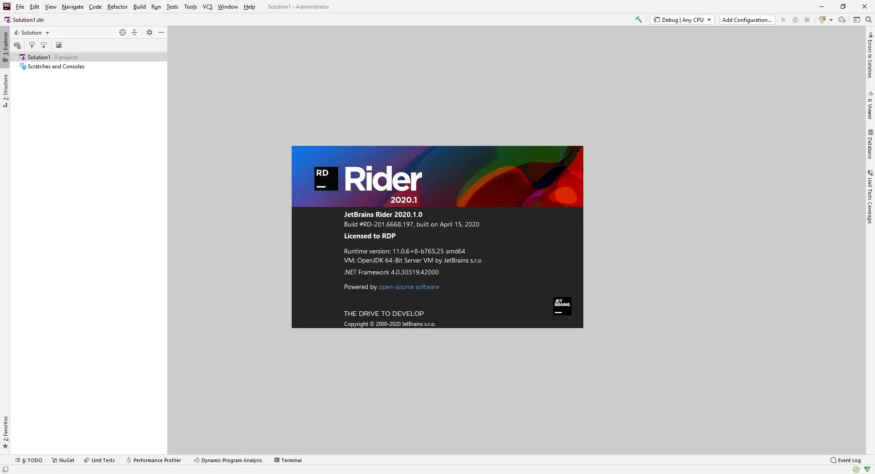Open the Solution panel gear settings
This screenshot has height=474, width=875.
tap(149, 32)
